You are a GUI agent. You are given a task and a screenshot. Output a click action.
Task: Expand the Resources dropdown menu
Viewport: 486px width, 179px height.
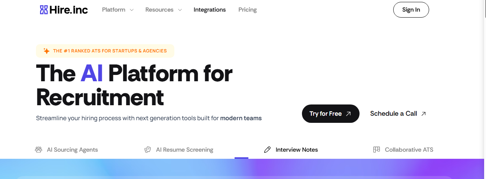163,10
